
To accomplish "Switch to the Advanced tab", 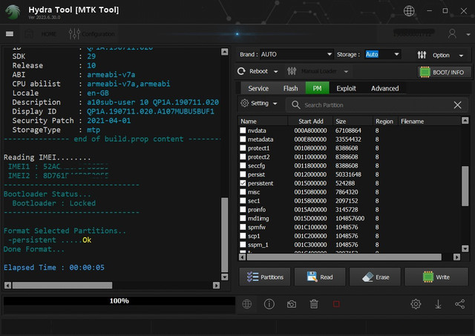I will [x=384, y=88].
